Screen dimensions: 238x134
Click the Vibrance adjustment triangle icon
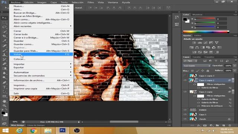click(216, 43)
